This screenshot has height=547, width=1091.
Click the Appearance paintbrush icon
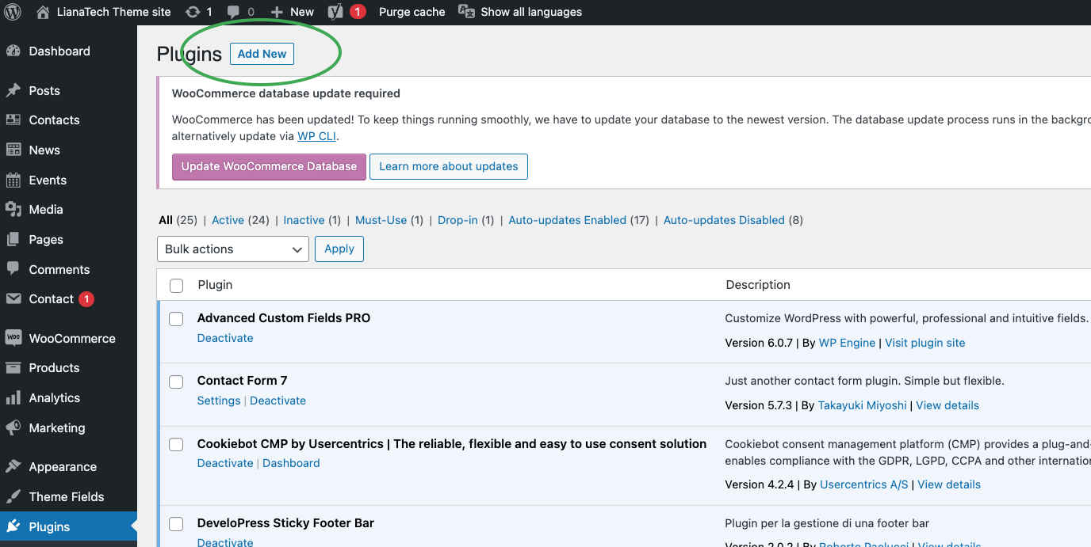pyautogui.click(x=13, y=466)
